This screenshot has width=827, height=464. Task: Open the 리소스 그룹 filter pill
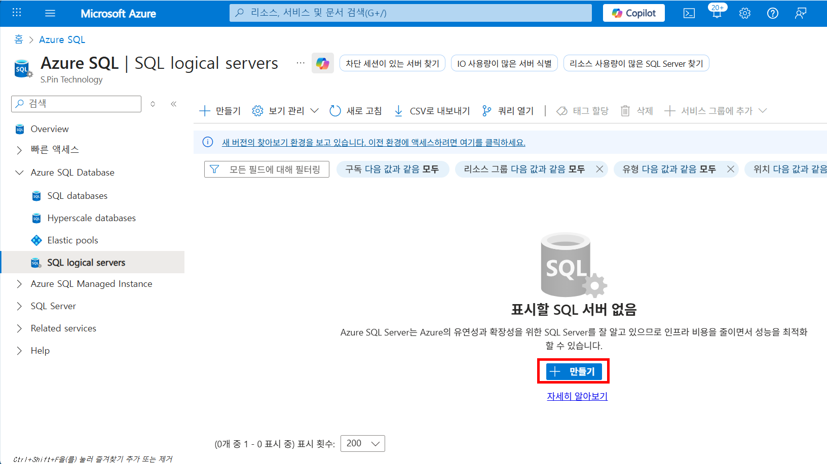click(524, 169)
